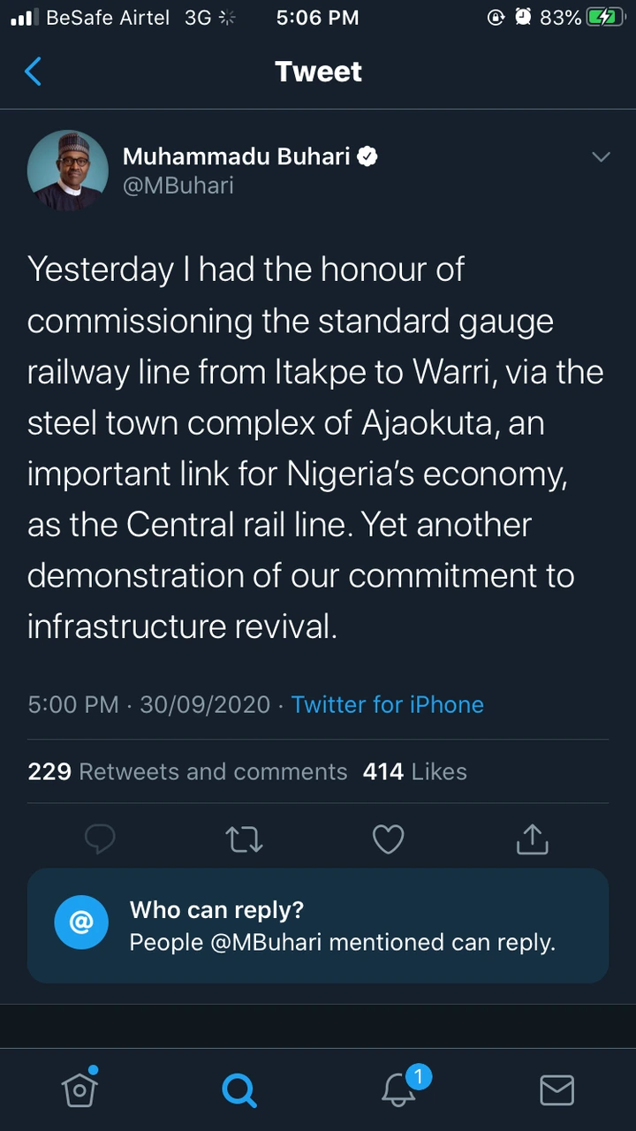View the 229 Retweets and comments
Image resolution: width=636 pixels, height=1131 pixels.
pos(187,771)
